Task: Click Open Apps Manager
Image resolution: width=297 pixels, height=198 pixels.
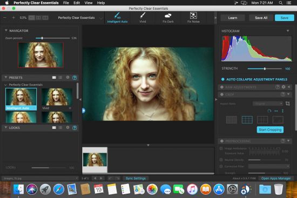Action: 276,179
